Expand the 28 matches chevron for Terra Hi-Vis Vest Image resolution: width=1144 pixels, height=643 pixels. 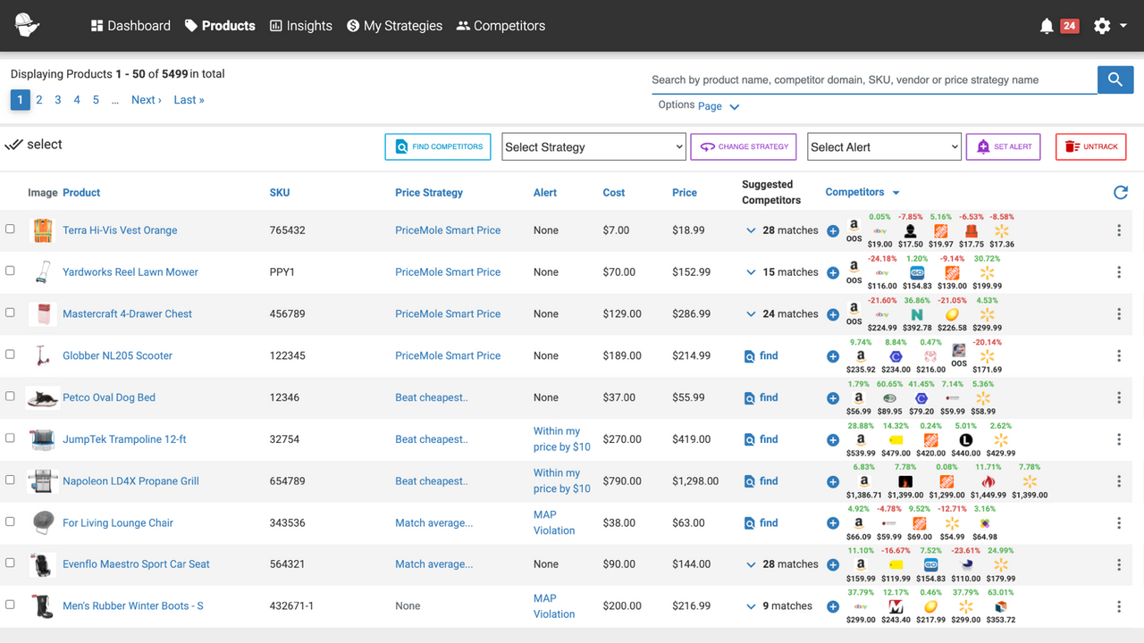tap(751, 230)
